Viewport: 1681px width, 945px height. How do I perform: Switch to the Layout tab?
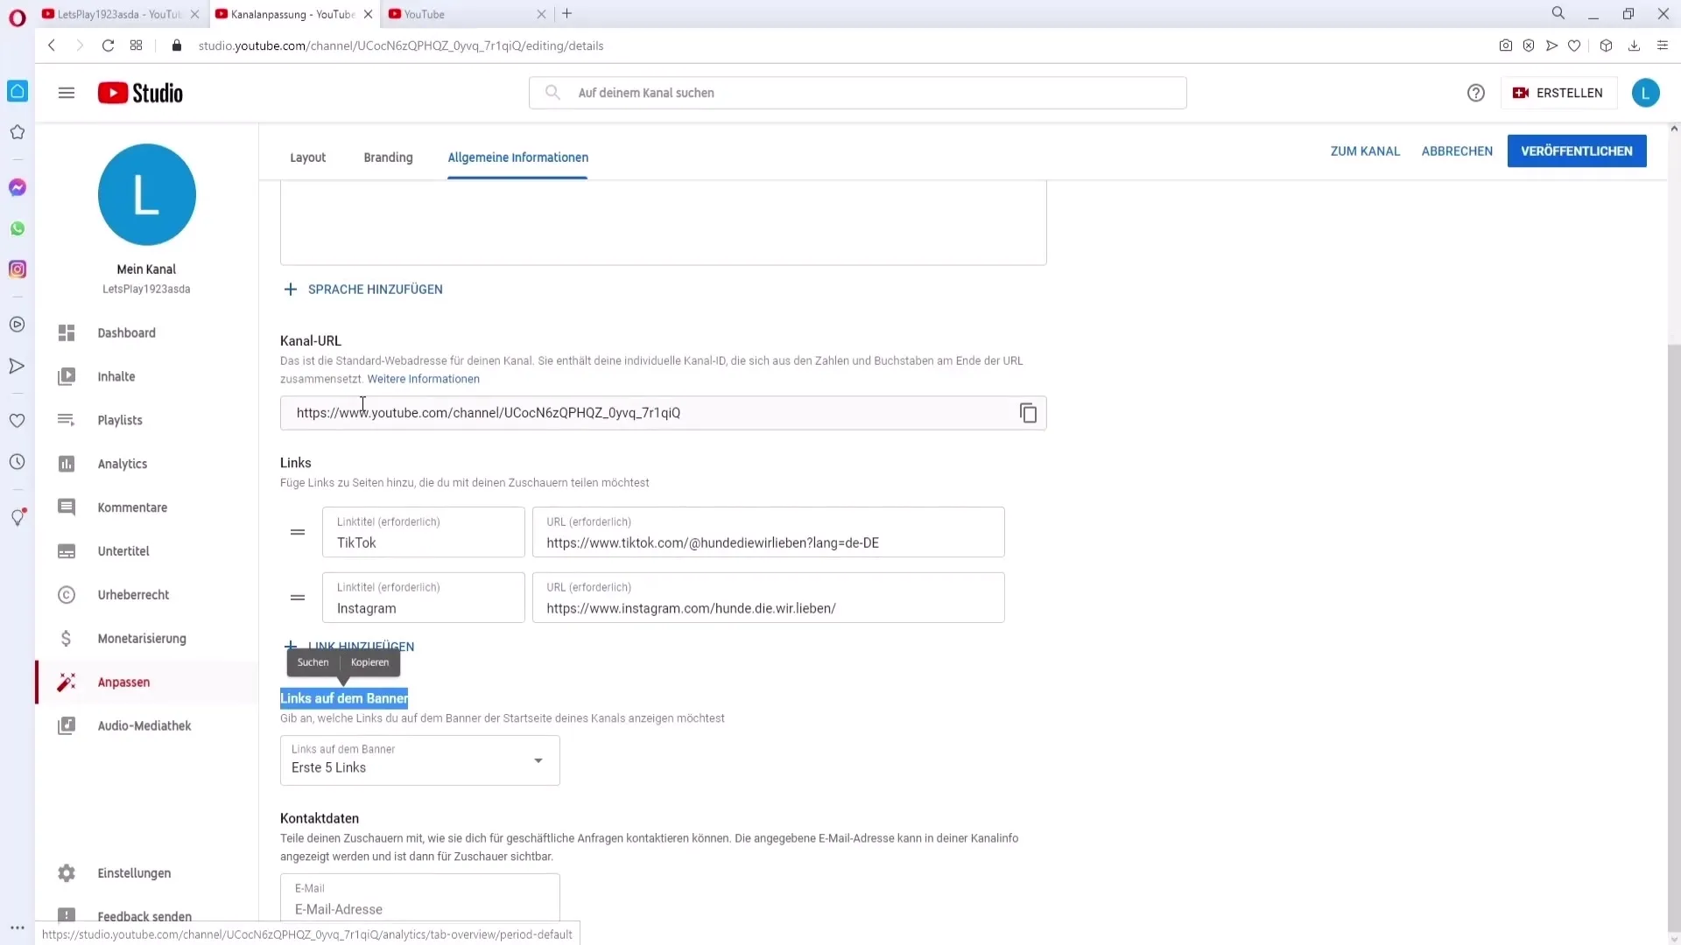tap(308, 157)
